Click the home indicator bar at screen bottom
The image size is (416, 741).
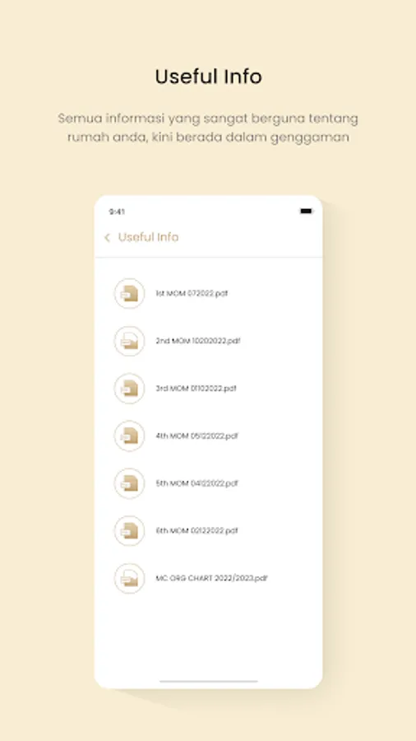pos(209,682)
